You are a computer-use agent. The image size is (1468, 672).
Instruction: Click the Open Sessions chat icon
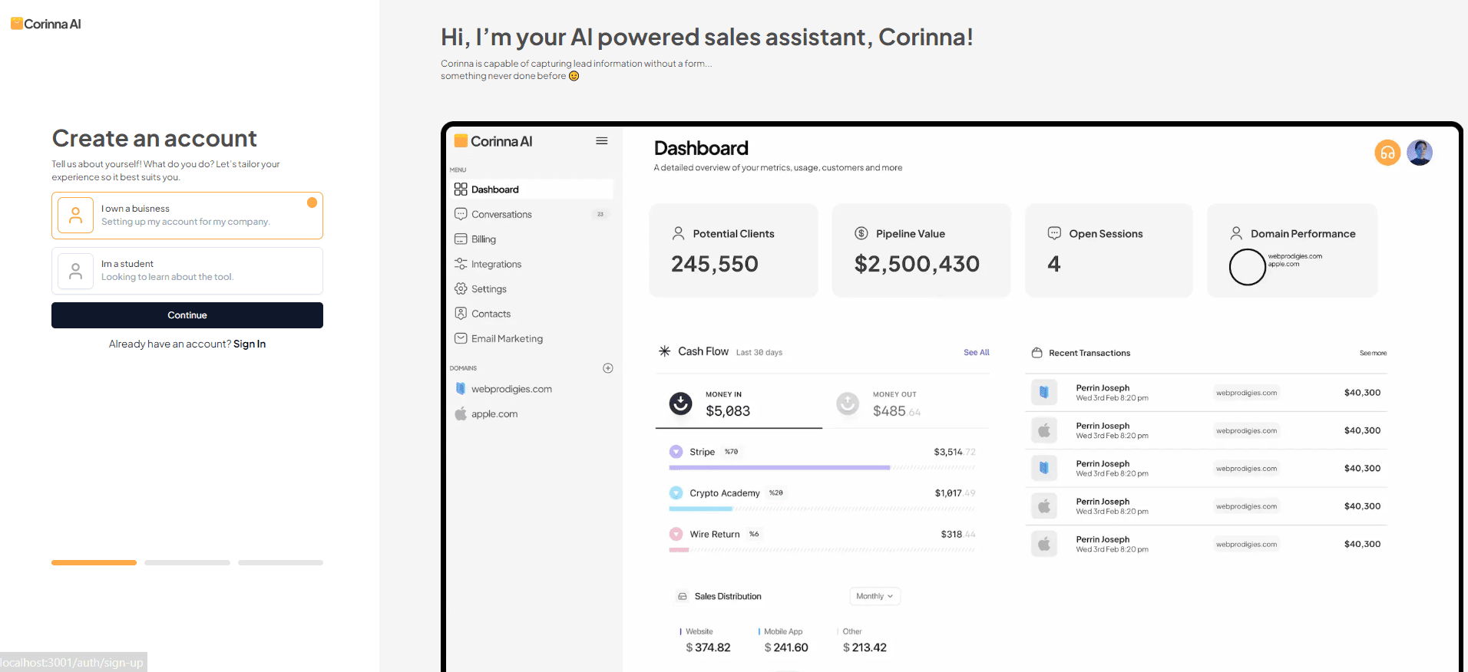pyautogui.click(x=1054, y=233)
